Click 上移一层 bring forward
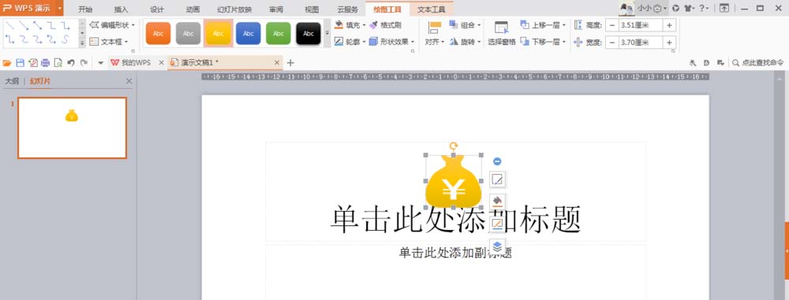This screenshot has width=789, height=300. [x=544, y=25]
